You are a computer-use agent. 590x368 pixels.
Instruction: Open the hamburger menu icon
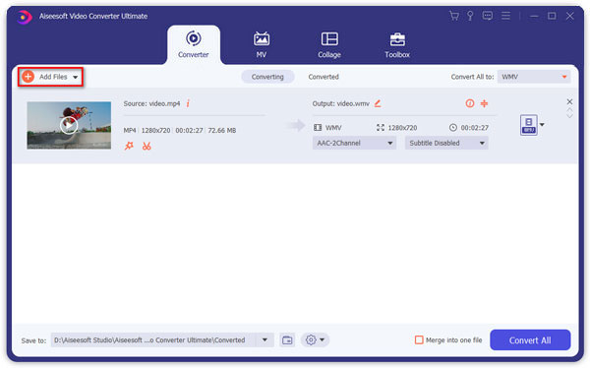[505, 16]
